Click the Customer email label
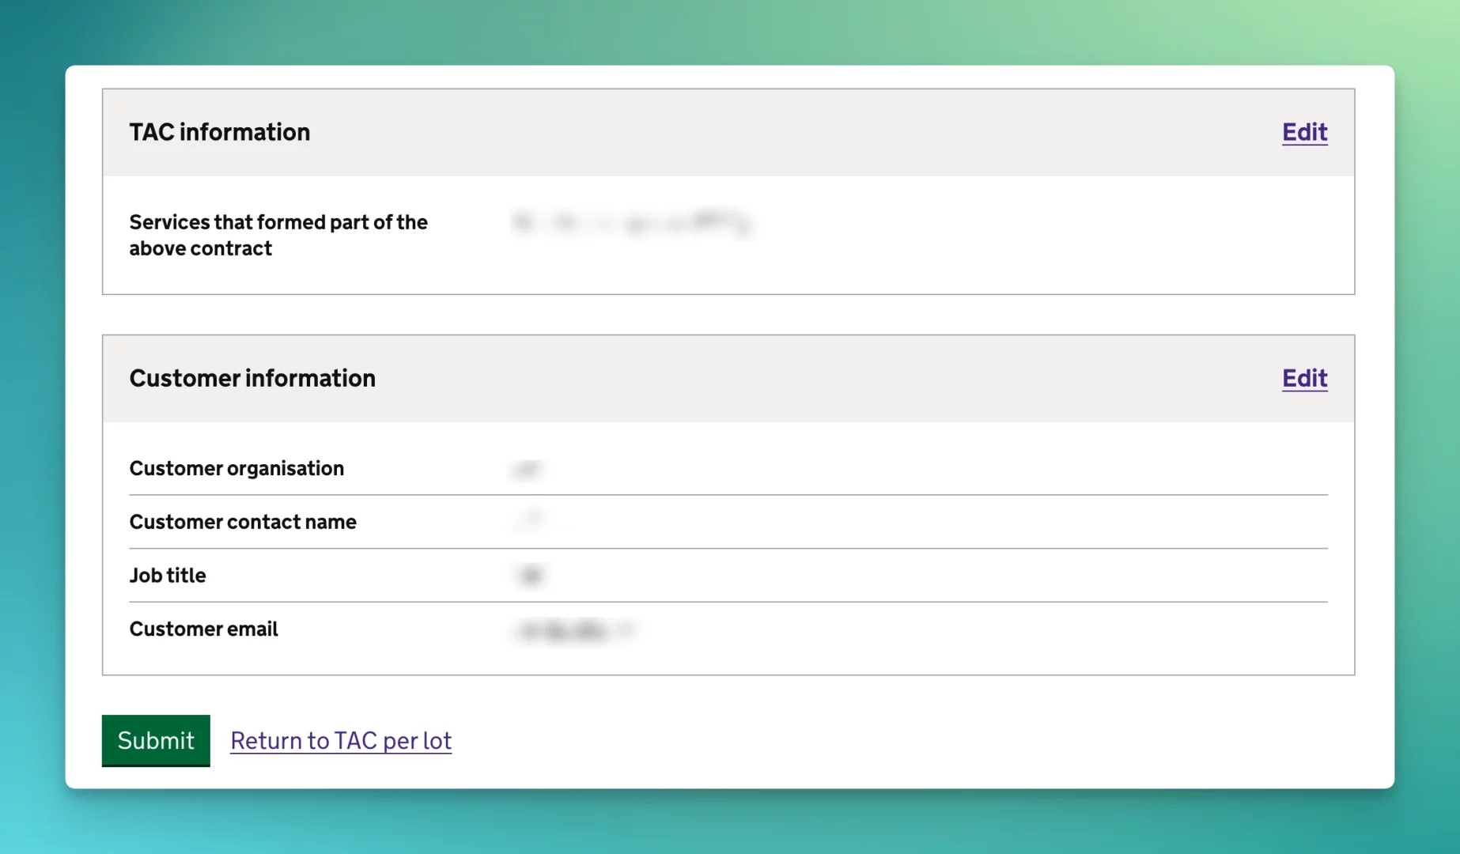This screenshot has width=1460, height=854. [203, 629]
